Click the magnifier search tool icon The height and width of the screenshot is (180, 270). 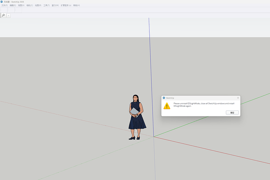pyautogui.click(x=4, y=16)
